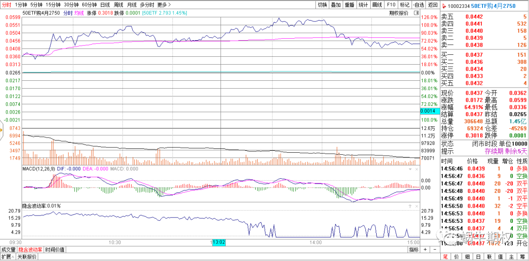Switch to the 5分钟 chart period
The image size is (529, 261).
point(36,5)
